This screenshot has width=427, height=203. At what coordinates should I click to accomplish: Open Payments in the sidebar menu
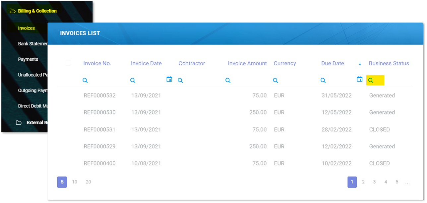pyautogui.click(x=28, y=59)
